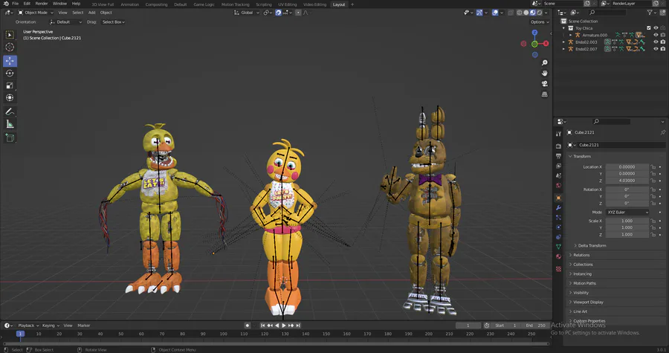Screen dimensions: 669x353
Task: Hide Endo02.007 in viewport
Action: click(656, 48)
